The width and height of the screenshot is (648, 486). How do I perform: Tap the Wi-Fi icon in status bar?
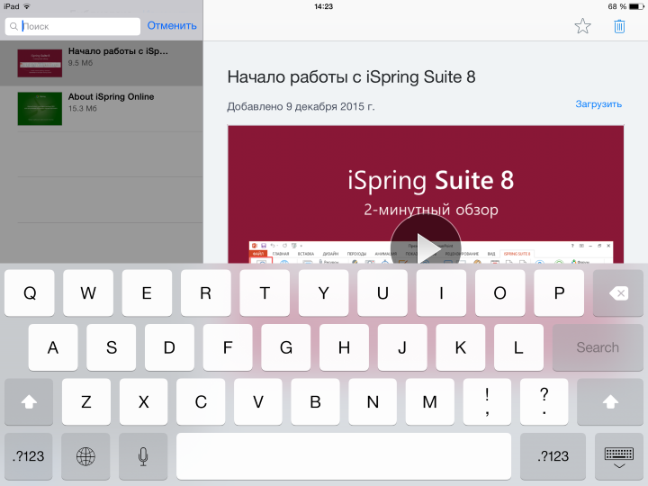tap(27, 6)
